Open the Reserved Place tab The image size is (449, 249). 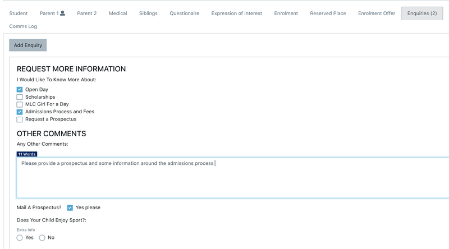328,13
